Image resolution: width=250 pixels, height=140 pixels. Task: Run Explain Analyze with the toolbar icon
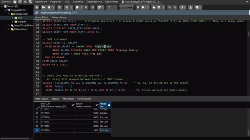tap(159, 7)
